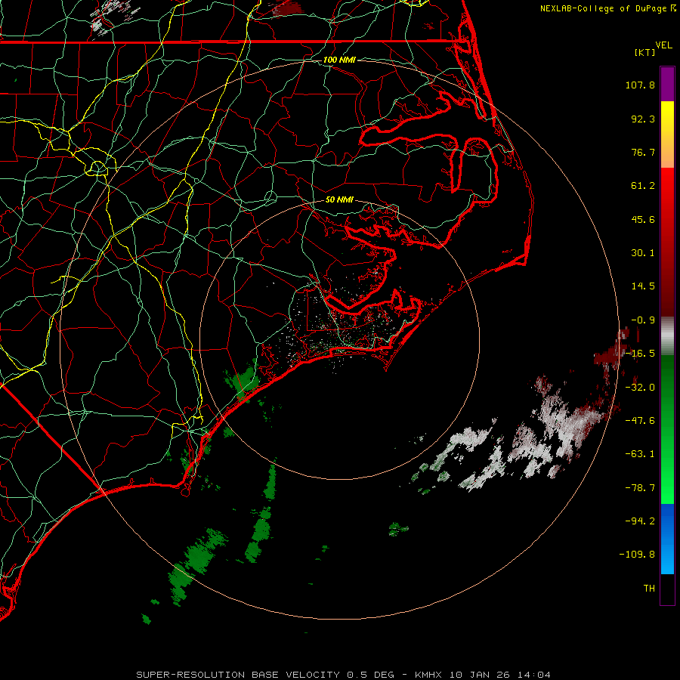The height and width of the screenshot is (680, 680).
Task: Click the yellow-orange segment of the color bar
Action: pyautogui.click(x=667, y=134)
